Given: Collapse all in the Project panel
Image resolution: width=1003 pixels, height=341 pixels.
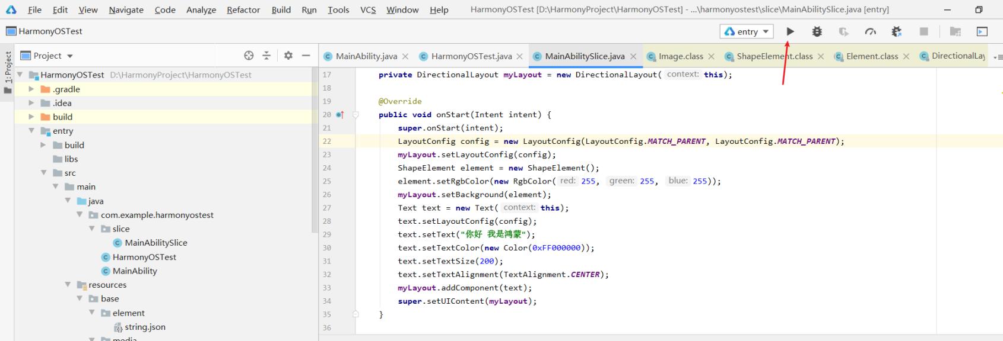Looking at the screenshot, I should 266,56.
